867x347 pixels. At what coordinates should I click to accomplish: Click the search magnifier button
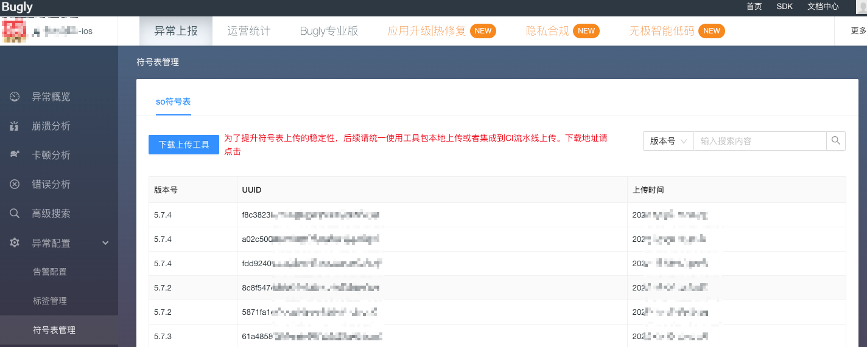pos(836,141)
